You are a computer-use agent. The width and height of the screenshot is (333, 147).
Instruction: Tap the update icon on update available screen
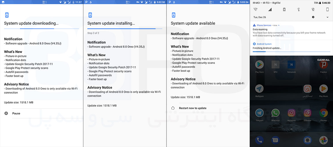[x=173, y=15]
